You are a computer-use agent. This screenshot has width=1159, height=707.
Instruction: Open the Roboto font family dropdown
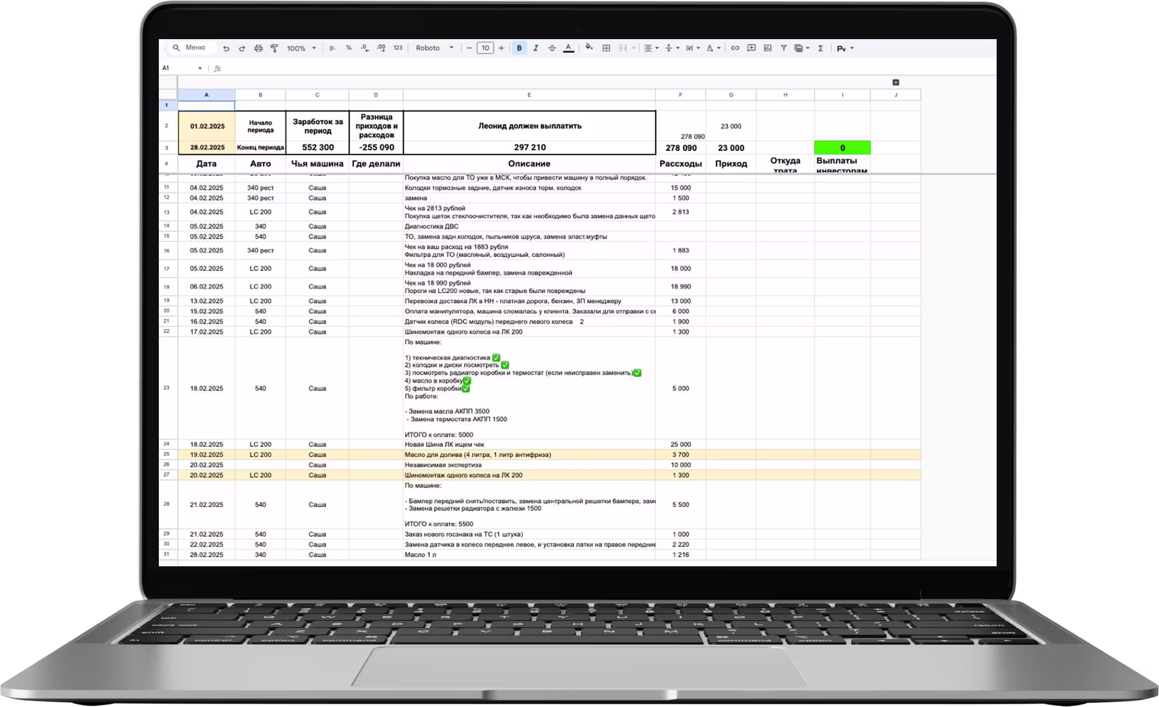click(x=435, y=48)
